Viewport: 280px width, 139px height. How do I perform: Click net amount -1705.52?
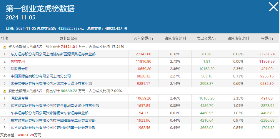(267, 128)
